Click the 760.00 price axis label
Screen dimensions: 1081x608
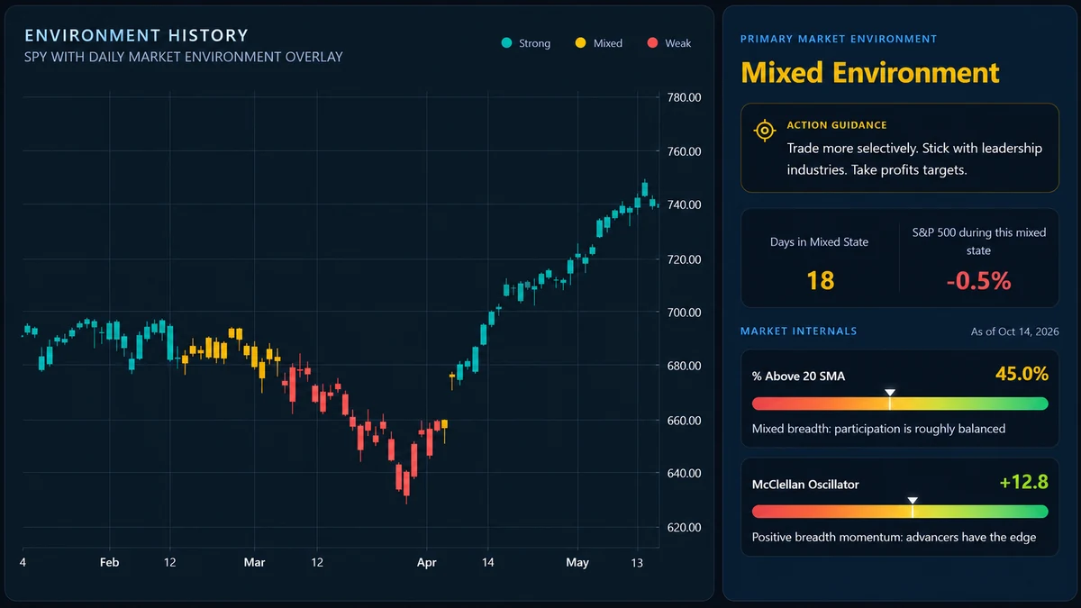point(684,151)
